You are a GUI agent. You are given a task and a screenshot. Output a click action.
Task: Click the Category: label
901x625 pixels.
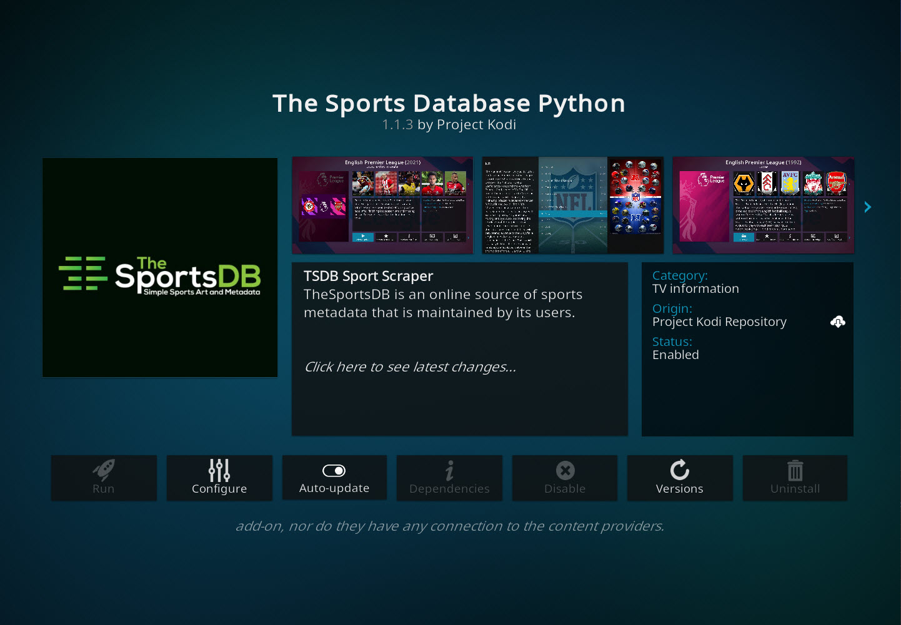click(x=680, y=275)
